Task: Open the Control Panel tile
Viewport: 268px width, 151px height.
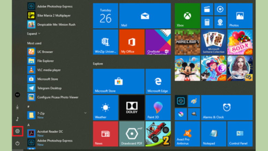Action: point(240,134)
